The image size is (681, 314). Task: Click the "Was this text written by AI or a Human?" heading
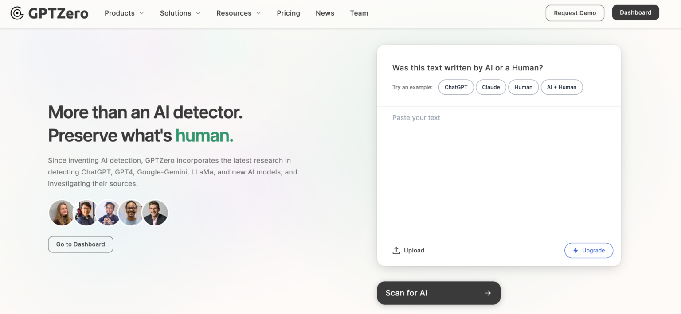coord(468,68)
